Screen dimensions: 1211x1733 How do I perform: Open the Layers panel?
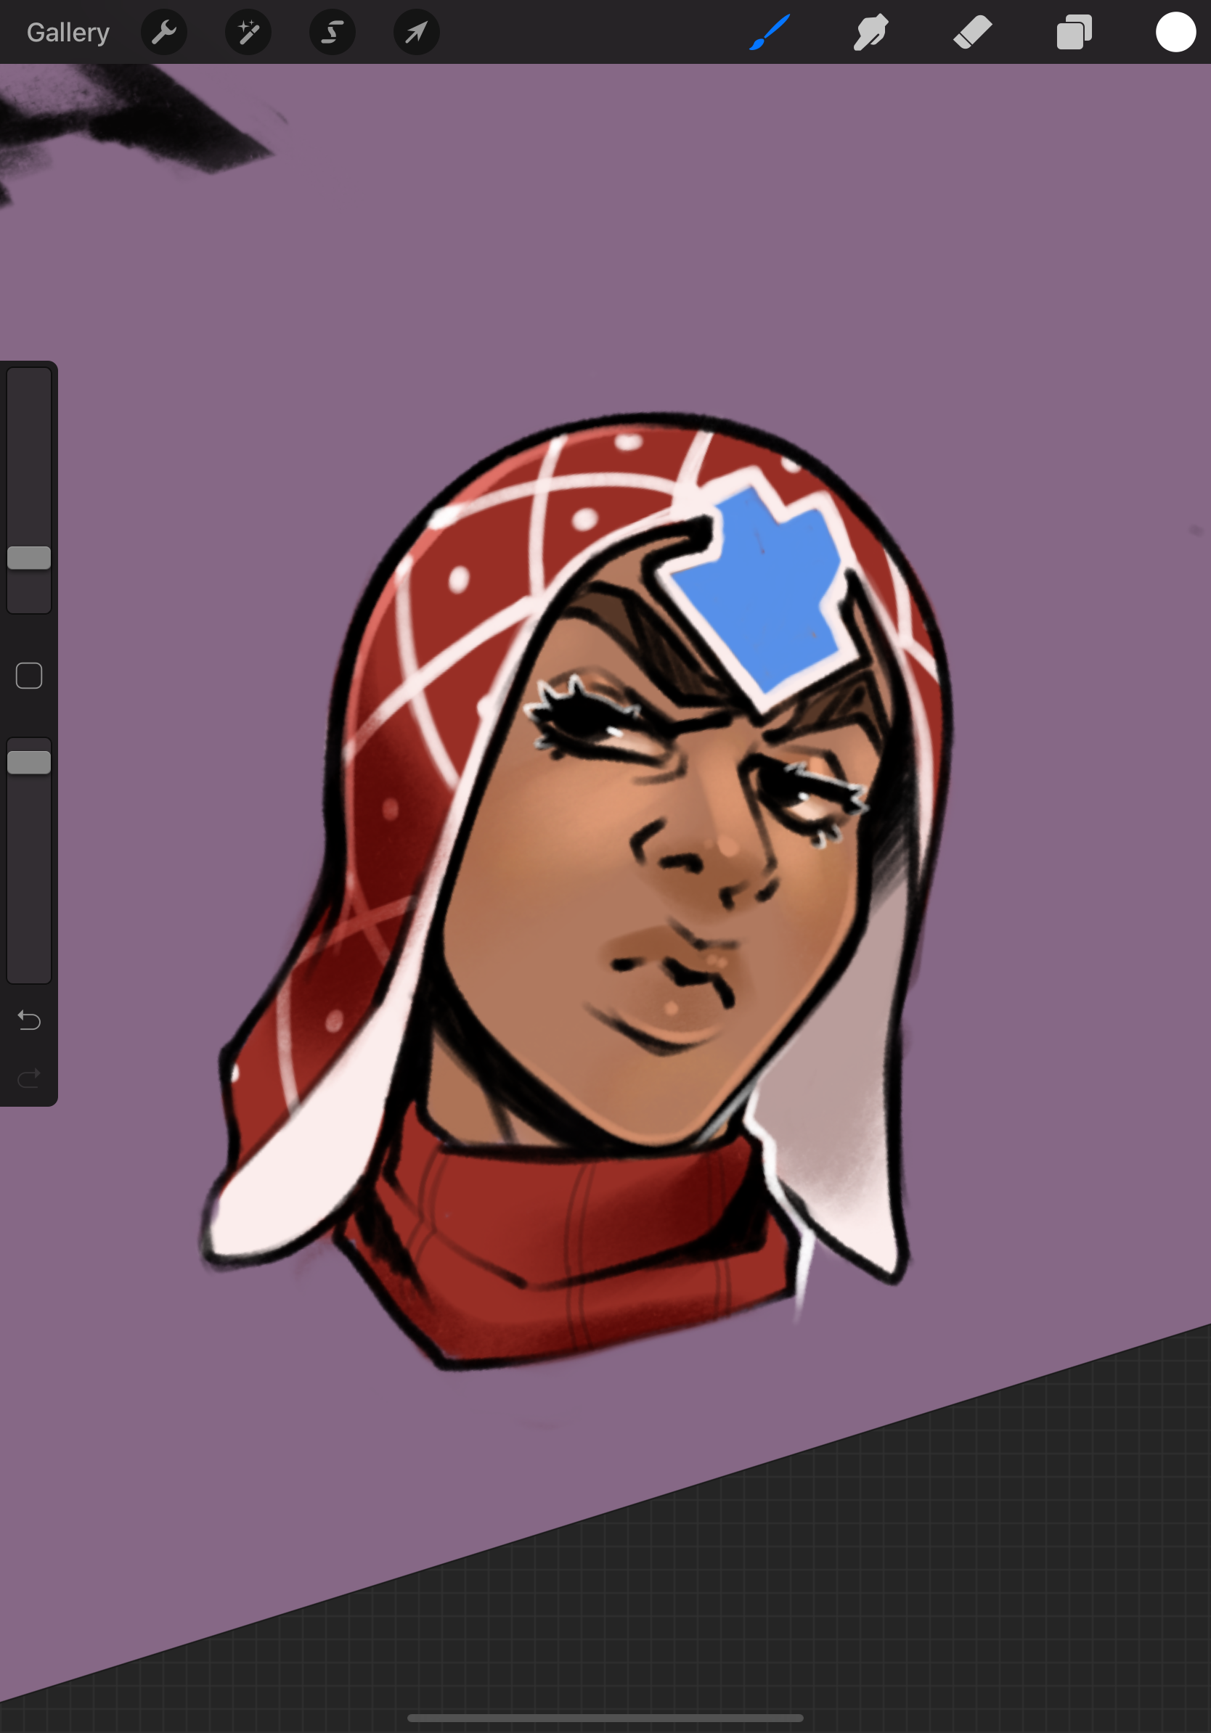coord(1075,33)
